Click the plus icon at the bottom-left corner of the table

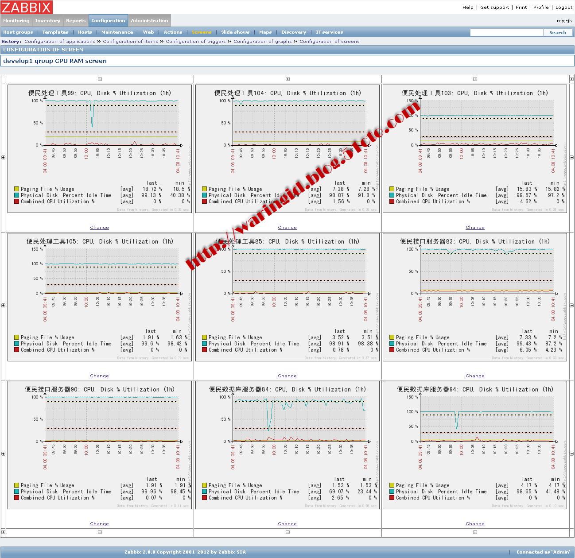3,532
